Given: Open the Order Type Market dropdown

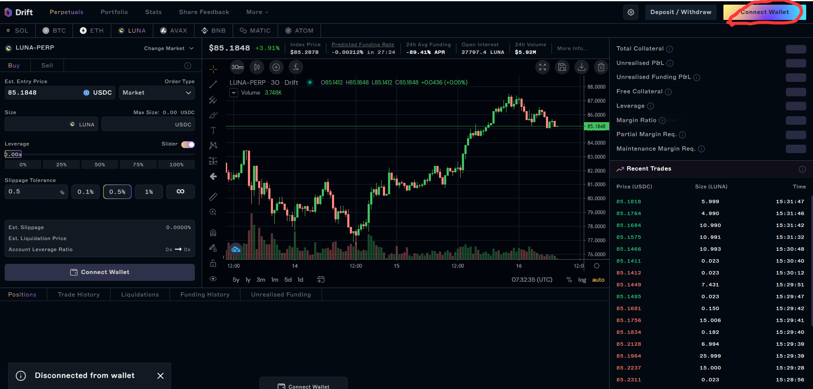Looking at the screenshot, I should (157, 93).
